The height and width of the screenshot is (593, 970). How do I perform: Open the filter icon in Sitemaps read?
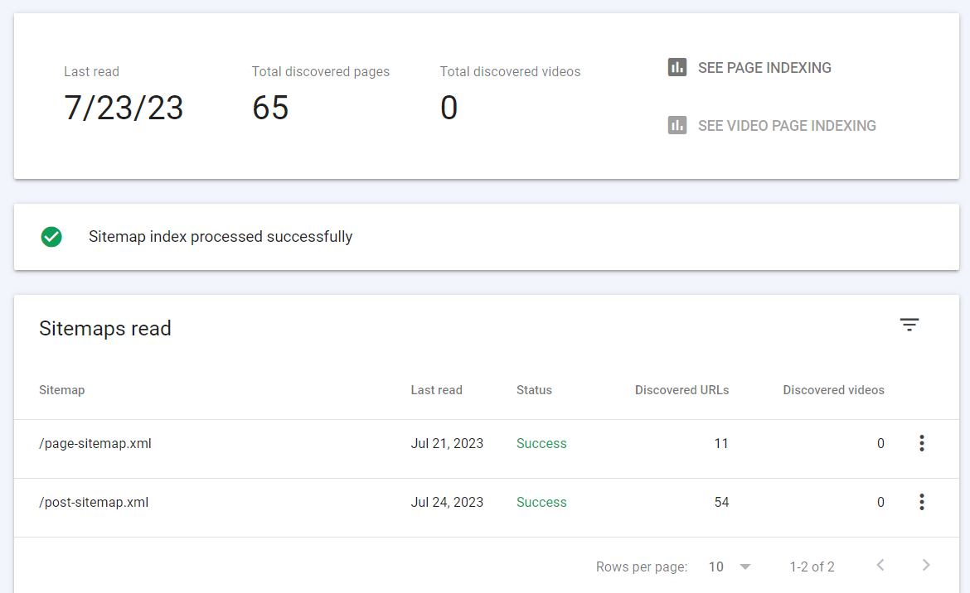909,325
